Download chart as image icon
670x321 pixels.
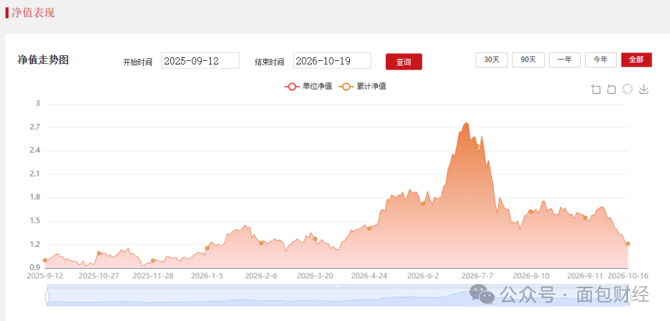click(x=644, y=89)
